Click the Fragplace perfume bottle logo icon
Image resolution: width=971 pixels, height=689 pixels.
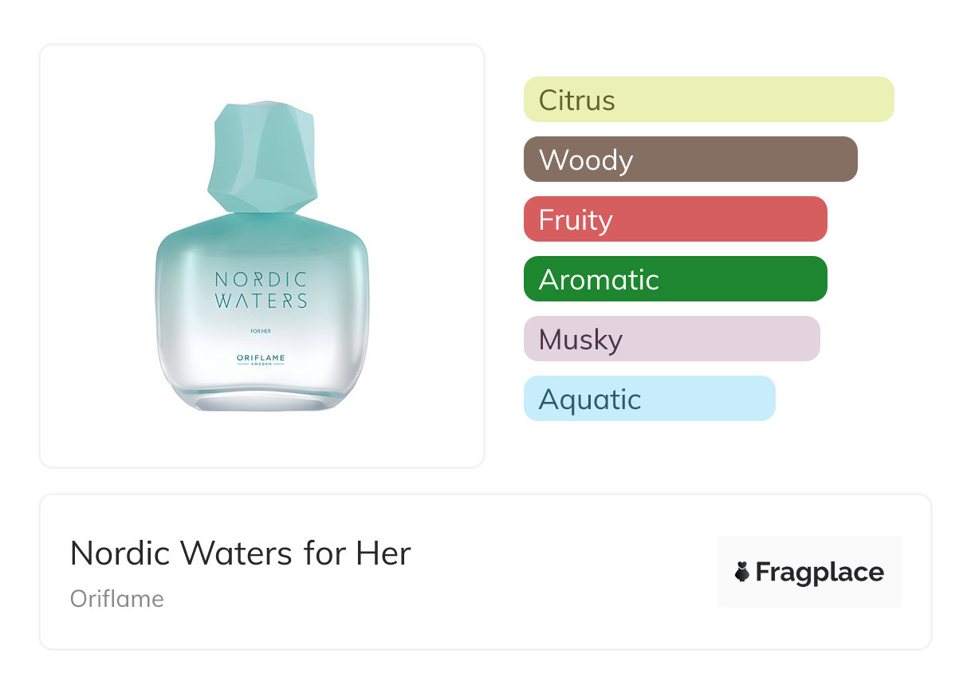(x=742, y=572)
